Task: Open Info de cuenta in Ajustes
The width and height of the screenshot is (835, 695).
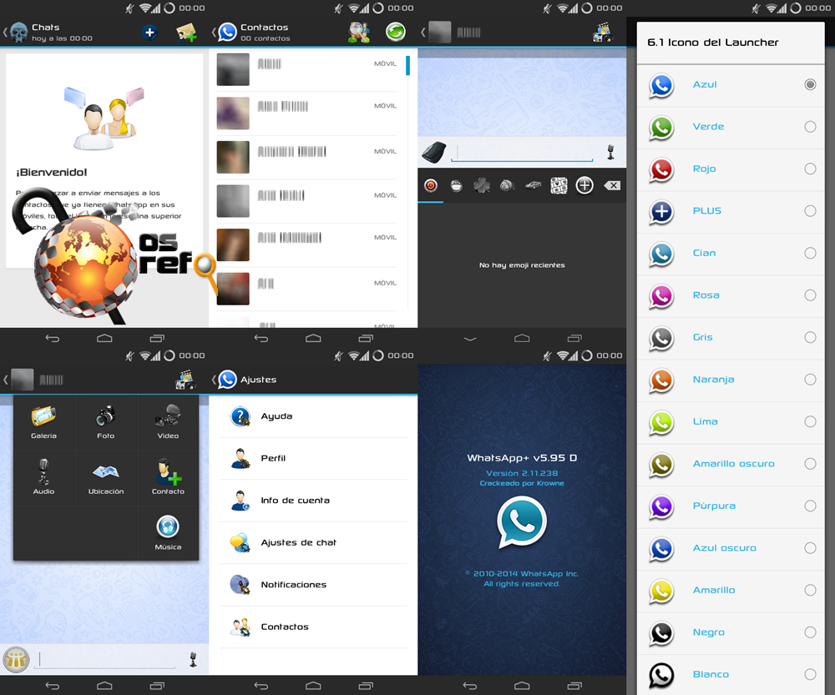Action: click(313, 501)
